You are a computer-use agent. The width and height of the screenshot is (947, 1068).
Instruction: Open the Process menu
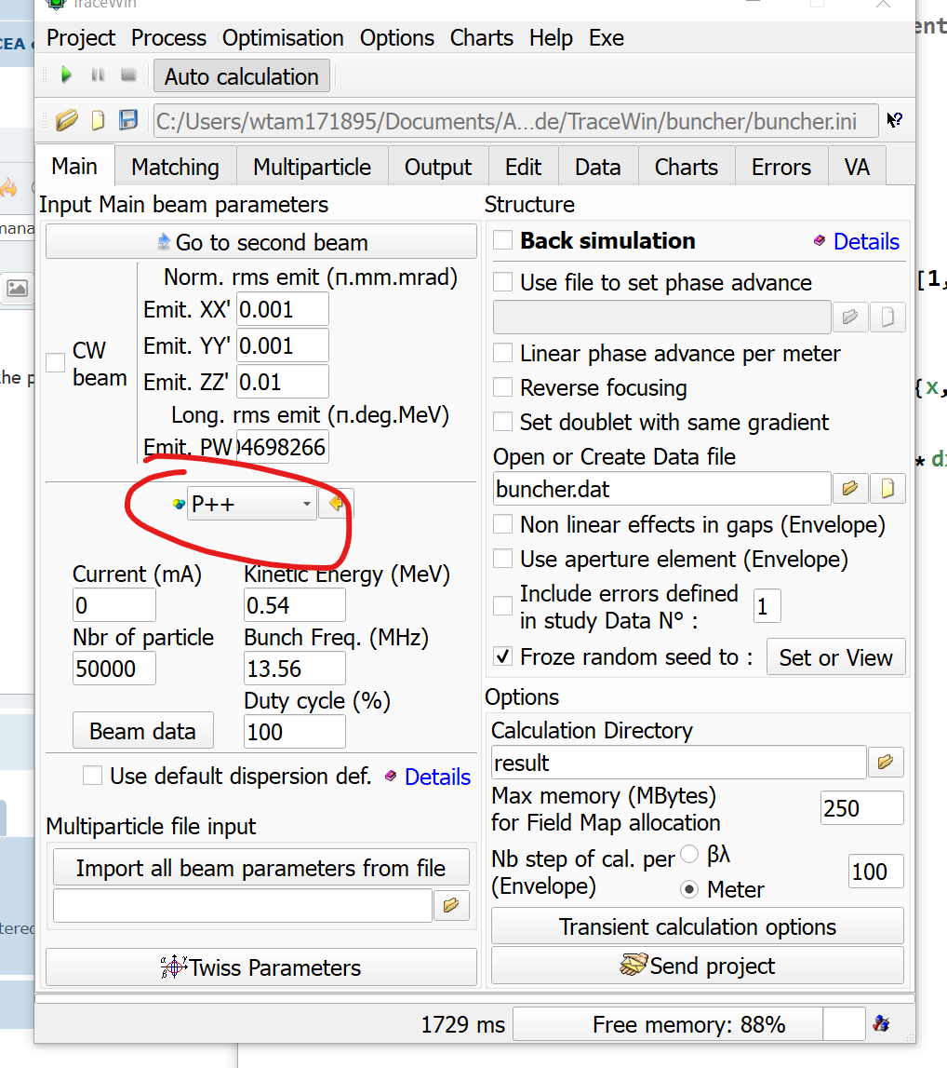pyautogui.click(x=168, y=38)
